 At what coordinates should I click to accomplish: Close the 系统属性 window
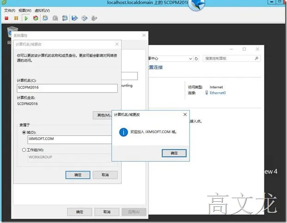pyautogui.click(x=144, y=35)
